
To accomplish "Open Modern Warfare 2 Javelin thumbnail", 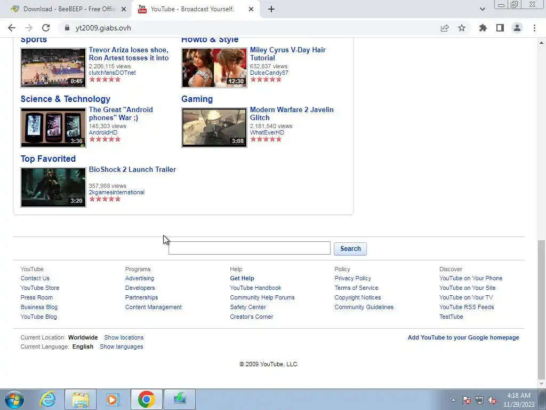I will tap(214, 128).
